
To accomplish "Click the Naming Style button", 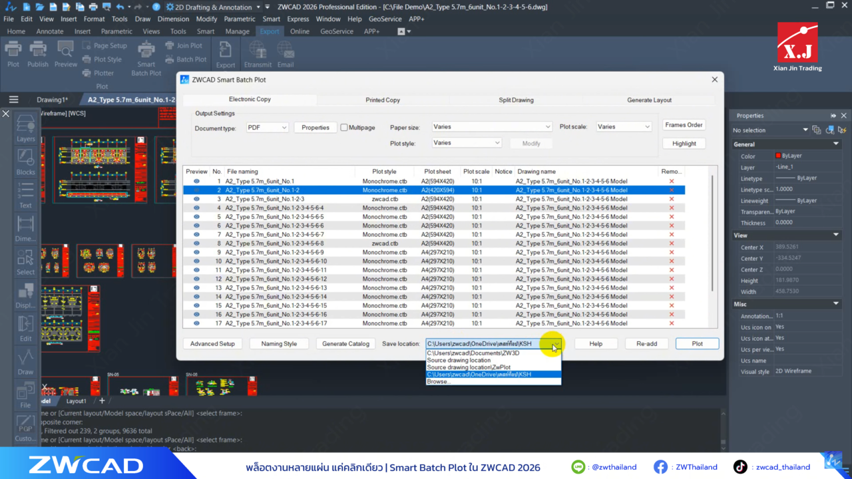I will [279, 344].
